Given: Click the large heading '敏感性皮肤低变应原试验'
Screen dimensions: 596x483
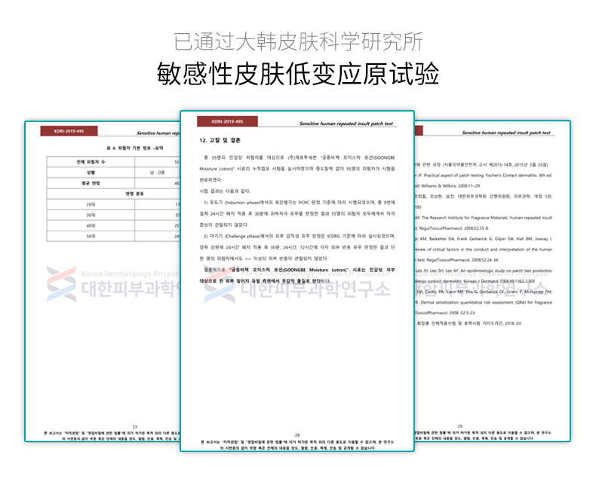Looking at the screenshot, I should [x=298, y=74].
